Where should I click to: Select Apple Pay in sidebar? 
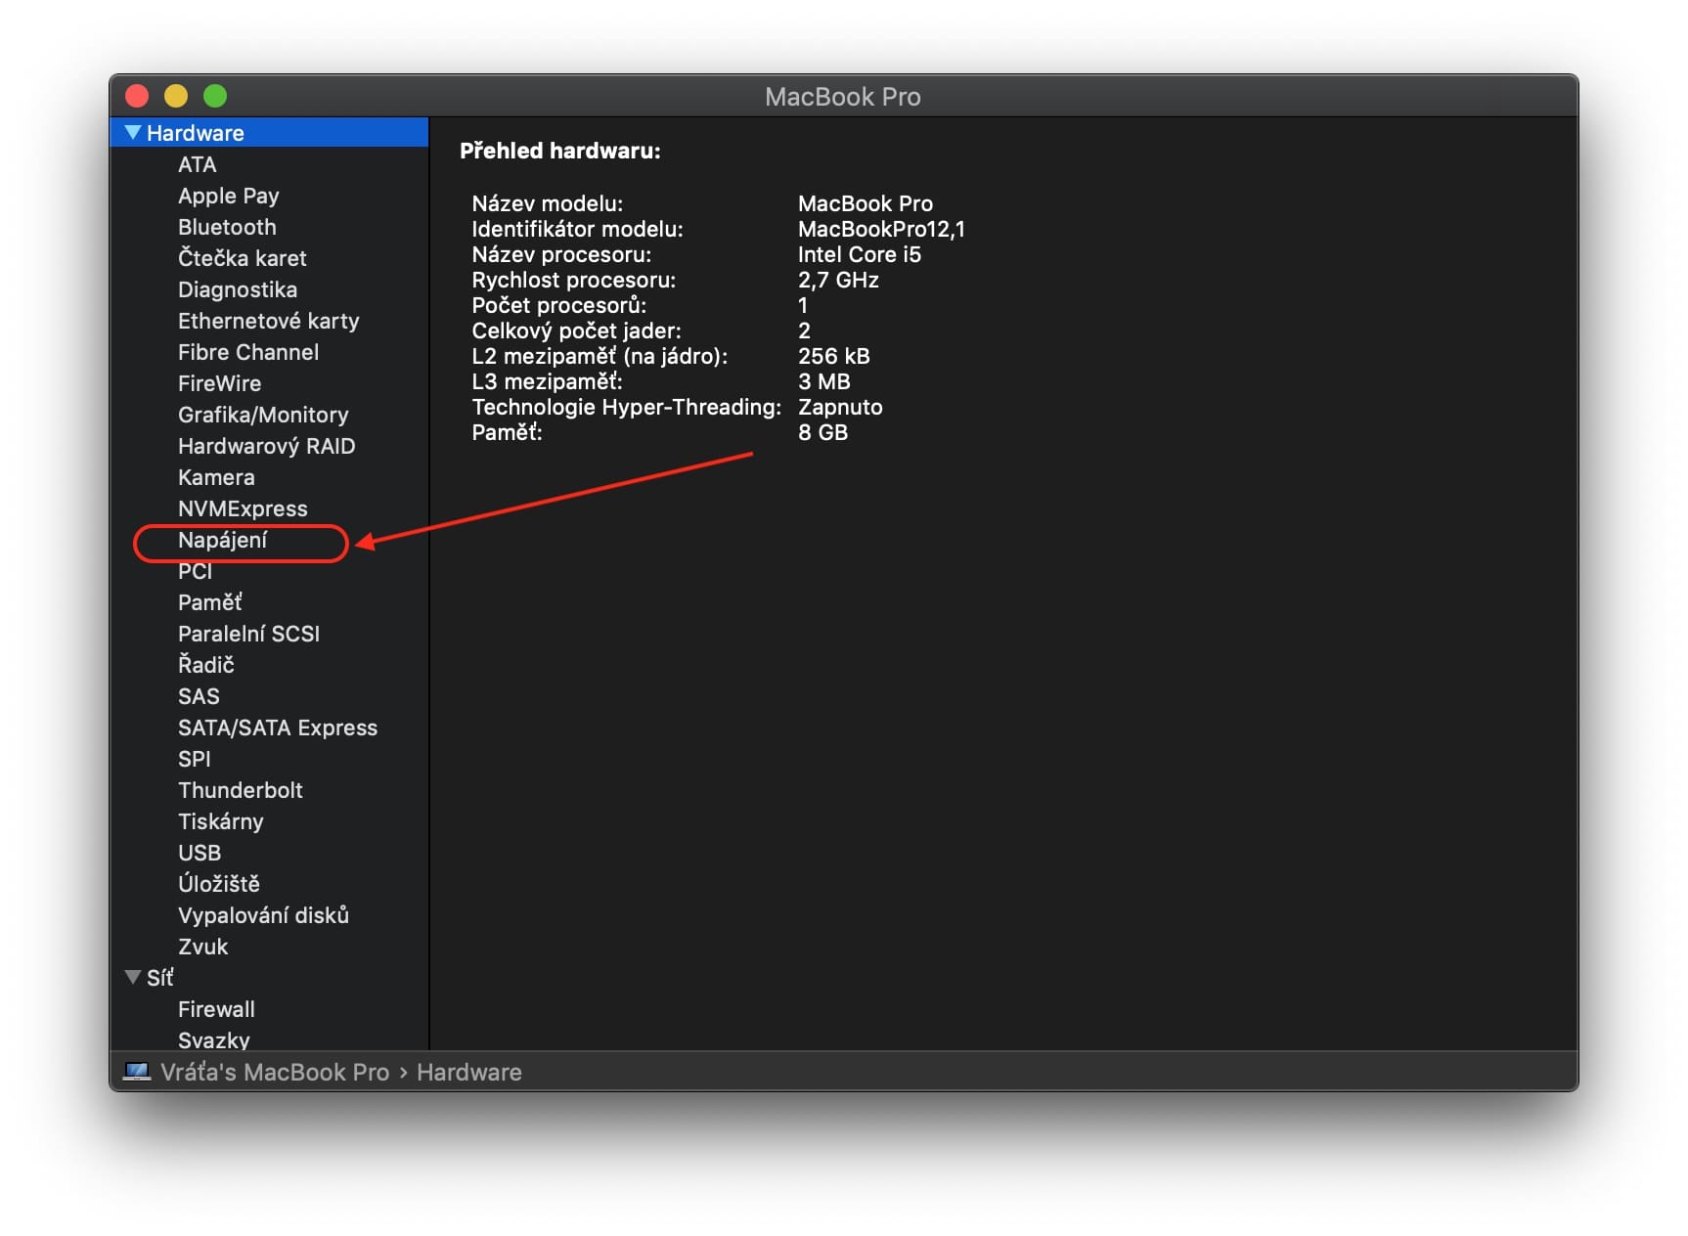point(228,196)
